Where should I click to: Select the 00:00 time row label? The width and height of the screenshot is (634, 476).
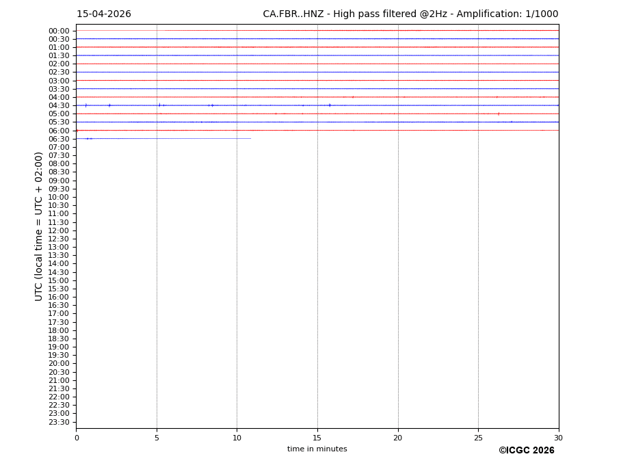coord(59,31)
